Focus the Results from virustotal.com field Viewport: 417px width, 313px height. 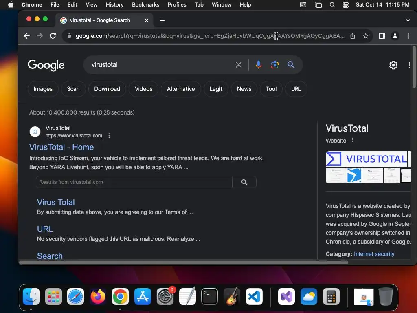[x=134, y=182]
